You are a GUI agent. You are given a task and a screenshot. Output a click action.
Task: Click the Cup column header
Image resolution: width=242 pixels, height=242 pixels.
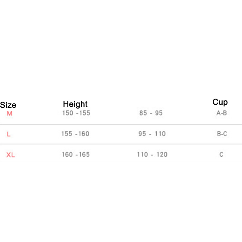[x=220, y=102]
